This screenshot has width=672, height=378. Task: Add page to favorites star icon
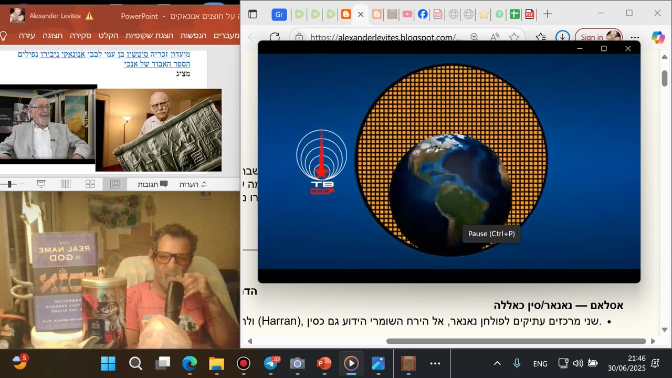[514, 37]
